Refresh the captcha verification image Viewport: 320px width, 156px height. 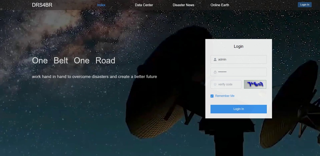tap(255, 84)
